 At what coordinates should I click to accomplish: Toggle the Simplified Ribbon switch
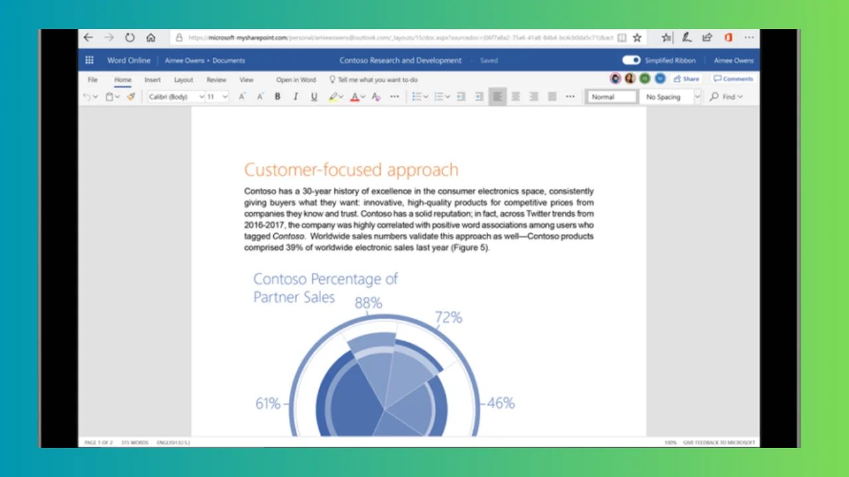click(631, 60)
